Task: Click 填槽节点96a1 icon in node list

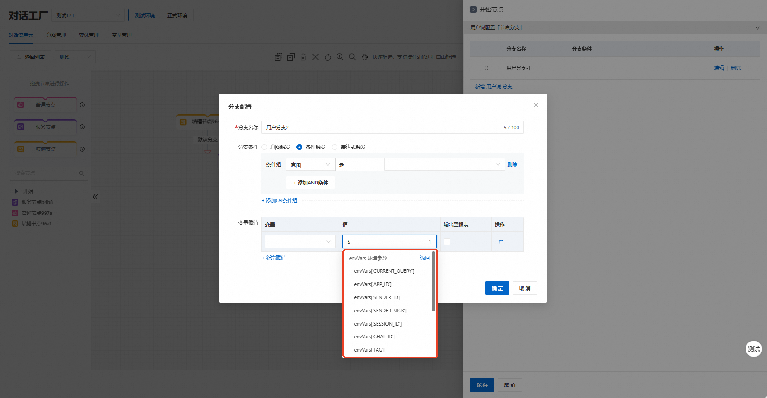Action: point(15,224)
